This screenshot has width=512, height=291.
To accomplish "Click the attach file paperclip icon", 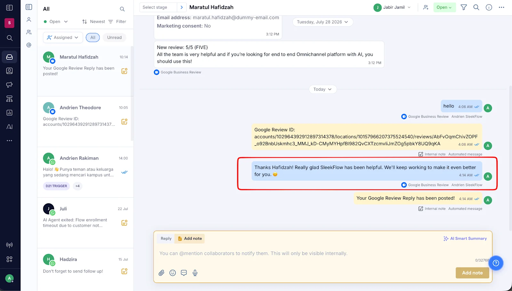I will [x=162, y=273].
